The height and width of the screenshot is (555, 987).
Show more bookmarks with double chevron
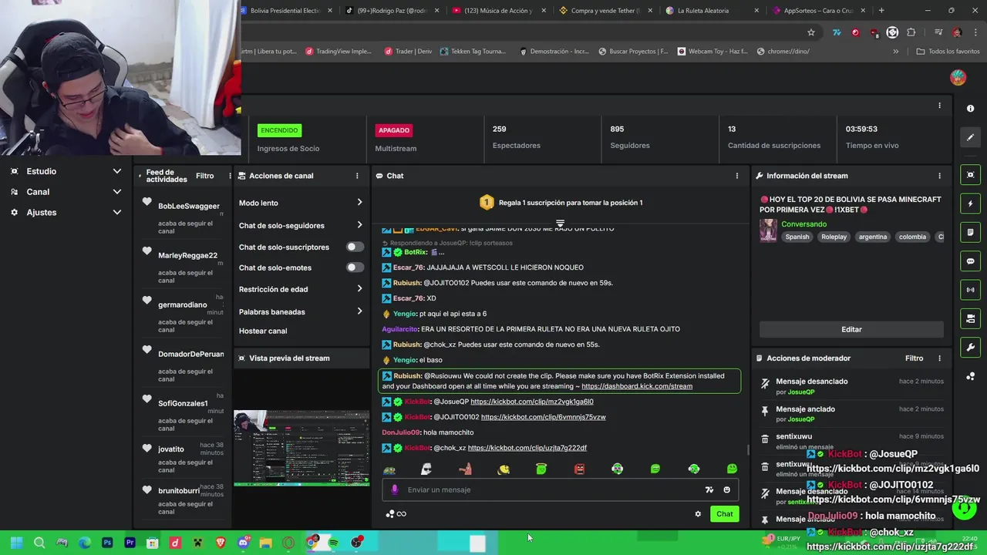click(x=895, y=52)
